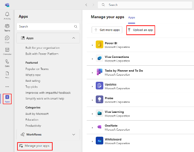Click Get more apps button
194x152 pixels.
107,30
